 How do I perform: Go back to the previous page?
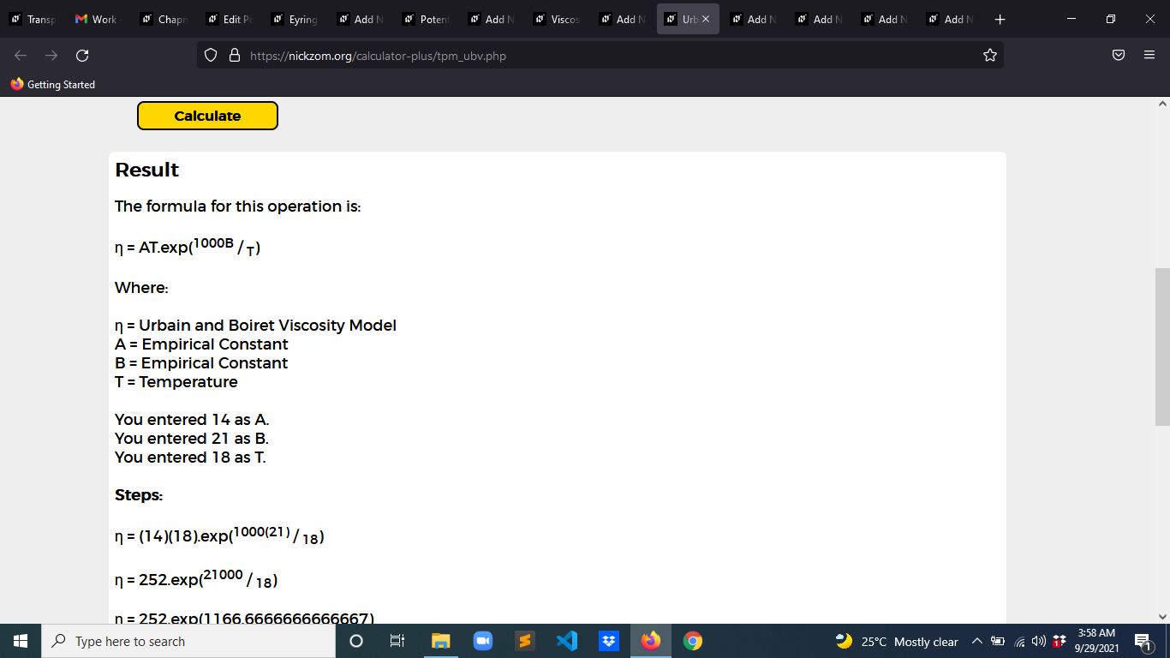click(21, 56)
